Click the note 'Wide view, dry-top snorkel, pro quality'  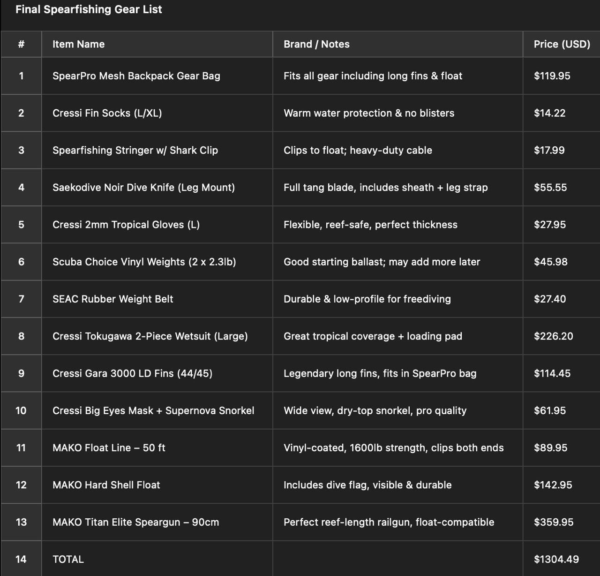[375, 410]
